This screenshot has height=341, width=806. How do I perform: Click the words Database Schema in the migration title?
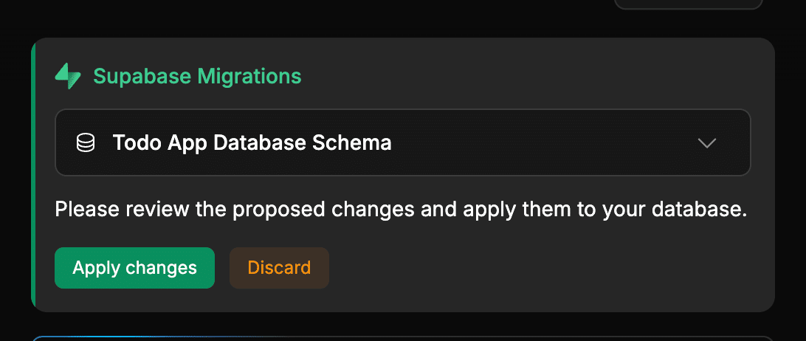tap(303, 142)
